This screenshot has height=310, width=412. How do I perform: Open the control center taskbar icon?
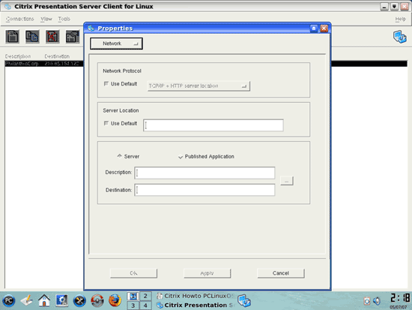(x=61, y=300)
